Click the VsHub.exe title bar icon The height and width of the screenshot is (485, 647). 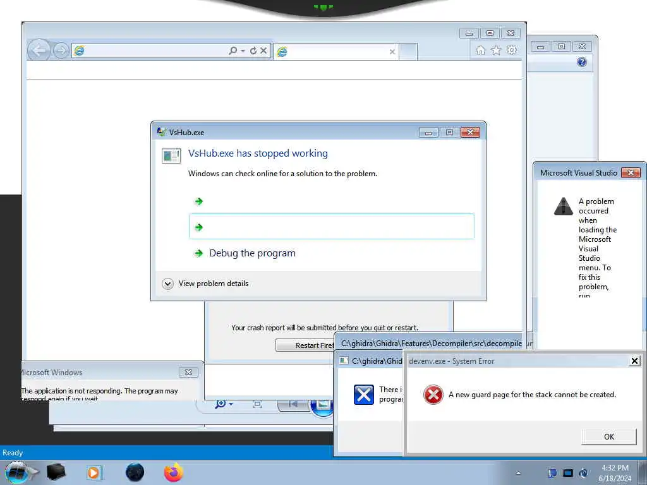[161, 132]
